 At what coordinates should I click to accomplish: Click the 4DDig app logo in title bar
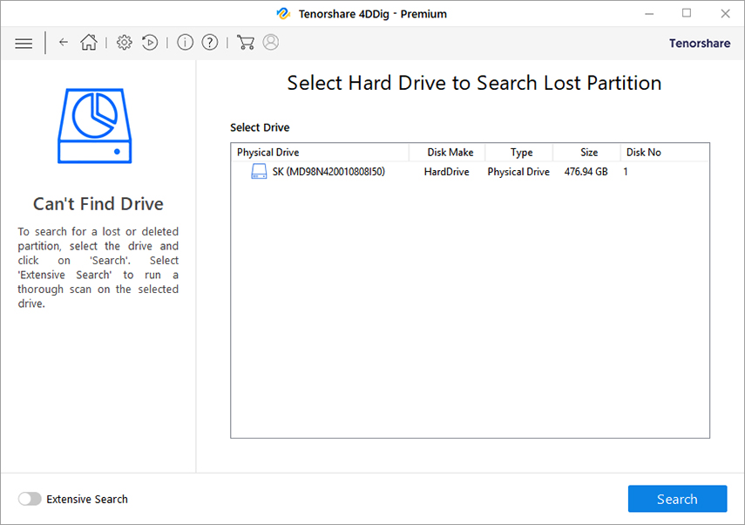click(x=283, y=14)
